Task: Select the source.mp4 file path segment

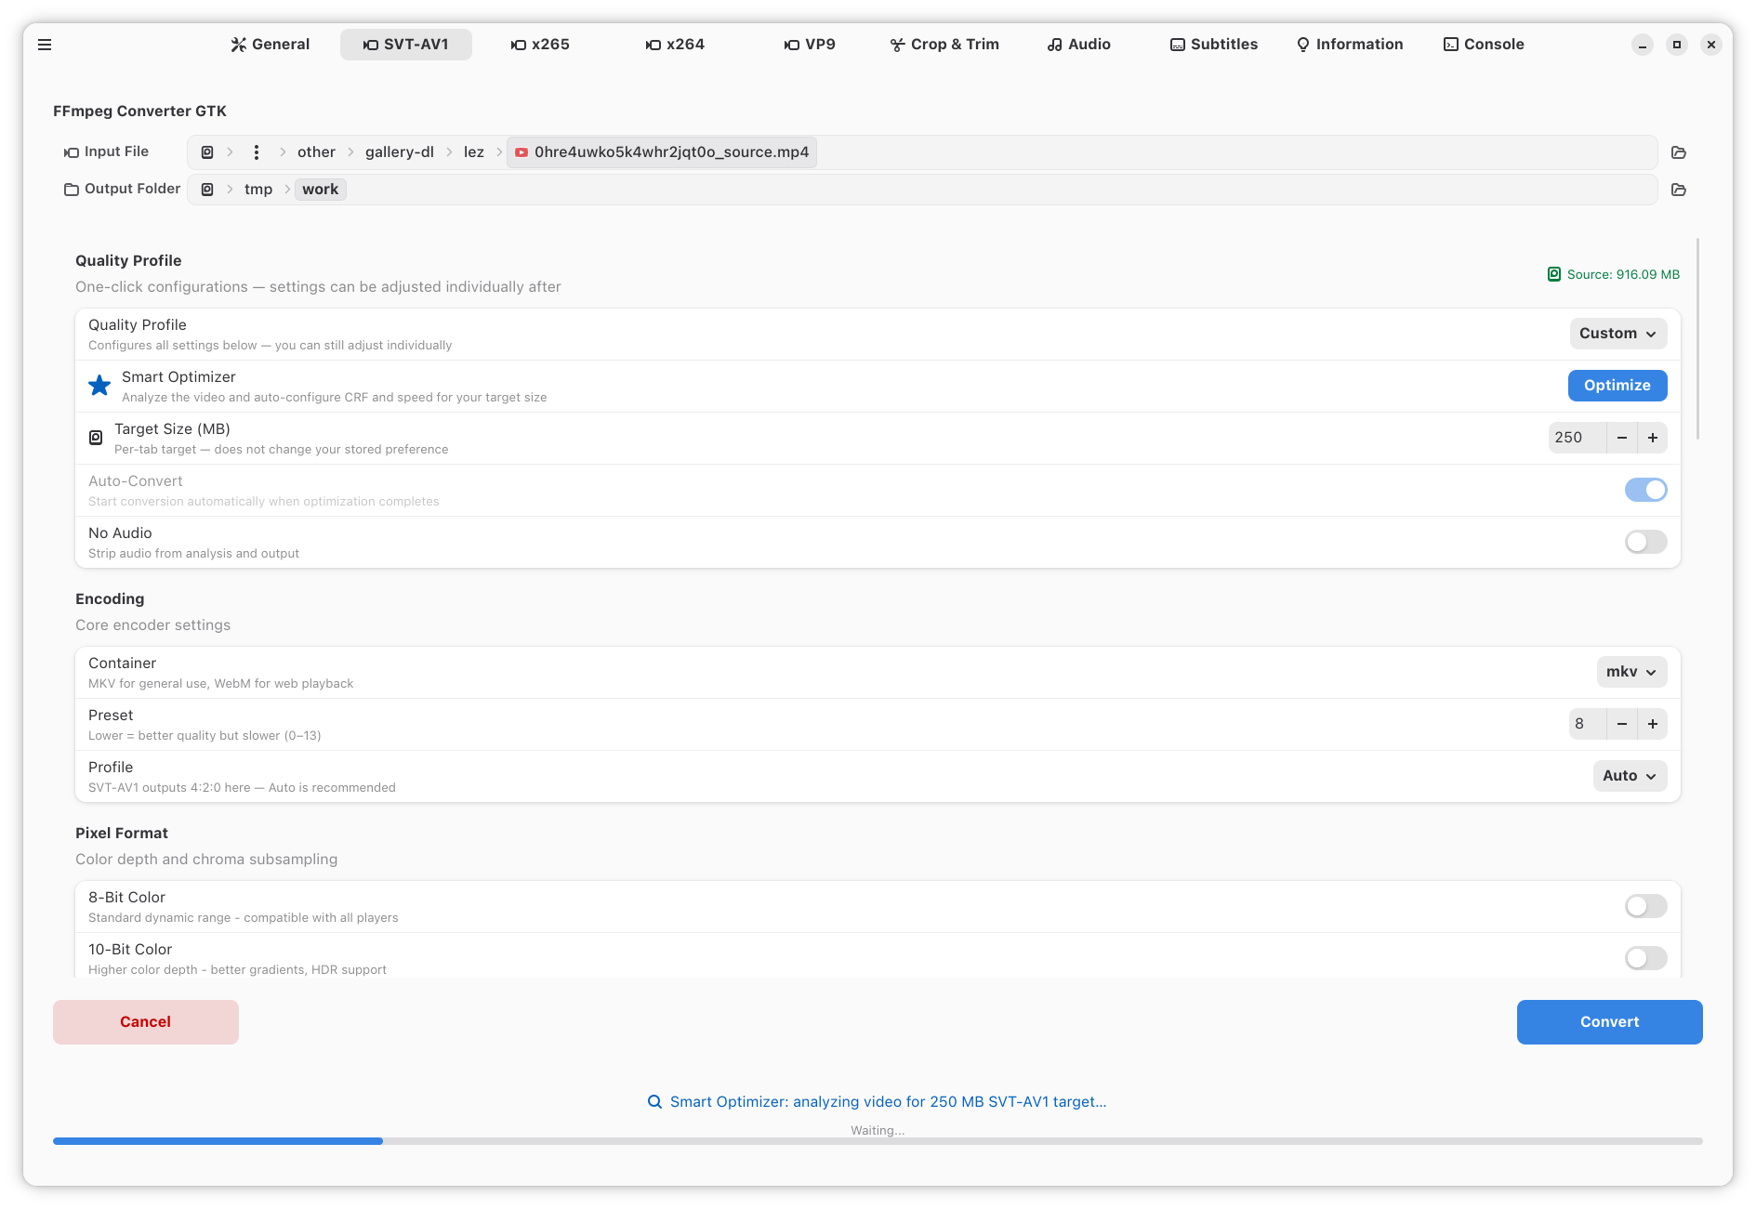Action: (x=662, y=152)
